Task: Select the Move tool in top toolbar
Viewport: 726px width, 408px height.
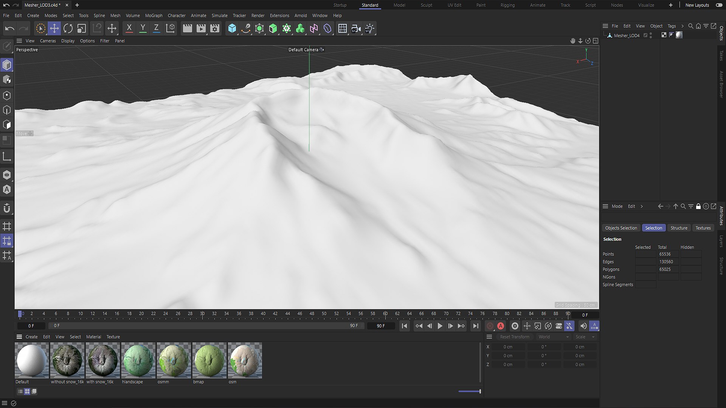Action: (54, 28)
